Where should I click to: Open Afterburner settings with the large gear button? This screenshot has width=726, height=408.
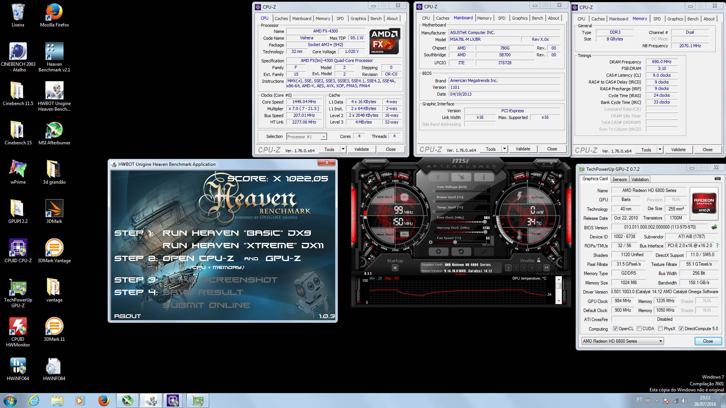438,251
